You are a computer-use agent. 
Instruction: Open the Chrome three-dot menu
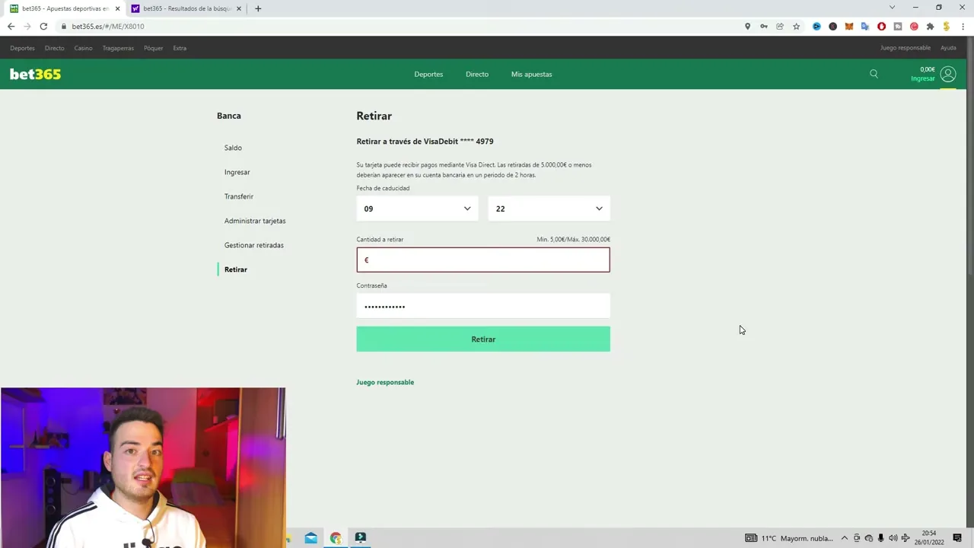coord(963,26)
